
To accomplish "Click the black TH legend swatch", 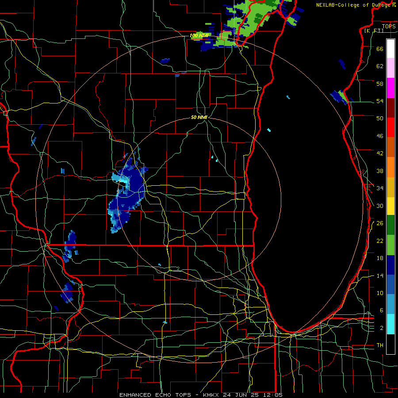I will (x=390, y=344).
